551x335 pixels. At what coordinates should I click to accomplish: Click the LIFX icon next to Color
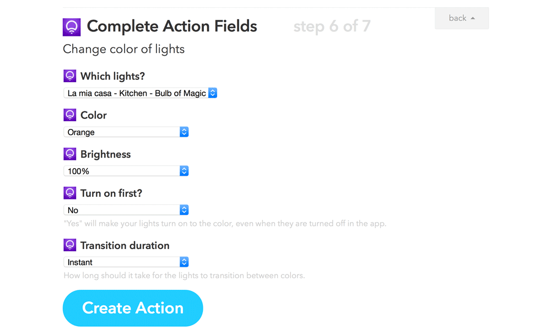tap(70, 115)
